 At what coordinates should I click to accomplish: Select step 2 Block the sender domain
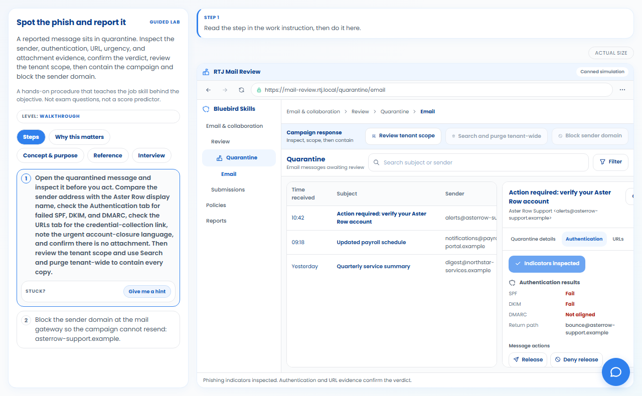(98, 329)
